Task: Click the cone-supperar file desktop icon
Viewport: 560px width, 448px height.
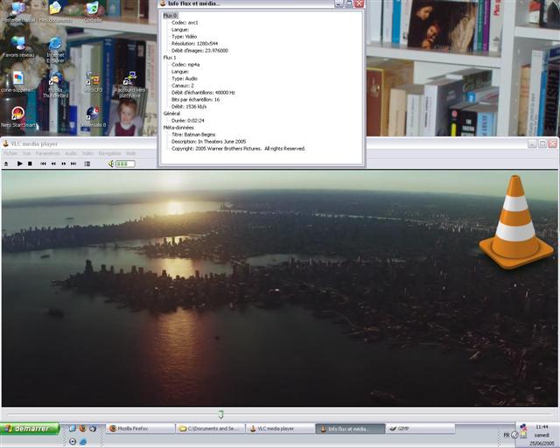Action: [18, 81]
